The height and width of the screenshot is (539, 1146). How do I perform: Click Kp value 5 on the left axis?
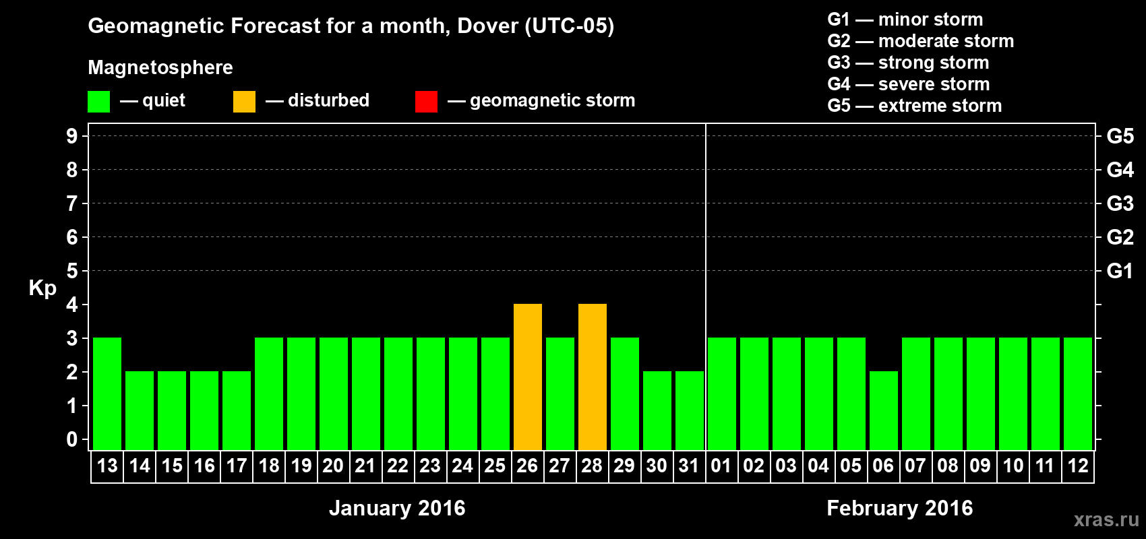tap(72, 271)
